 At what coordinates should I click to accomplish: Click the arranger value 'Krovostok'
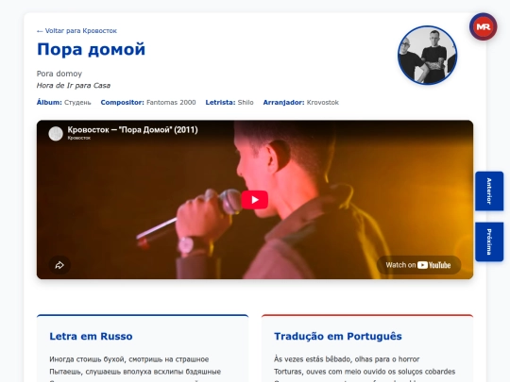coord(323,103)
